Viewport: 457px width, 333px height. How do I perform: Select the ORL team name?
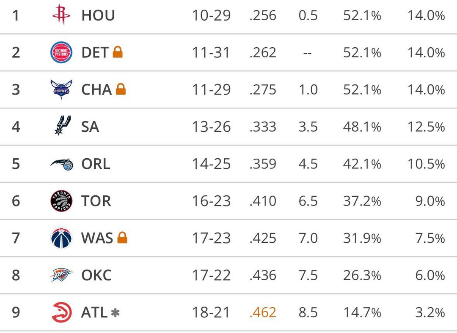pyautogui.click(x=96, y=164)
